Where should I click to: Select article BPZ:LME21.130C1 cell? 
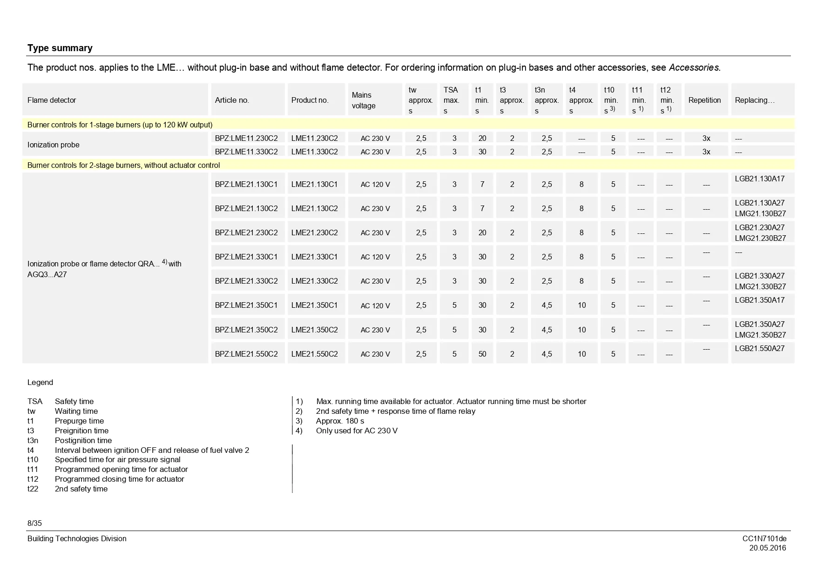coord(246,184)
